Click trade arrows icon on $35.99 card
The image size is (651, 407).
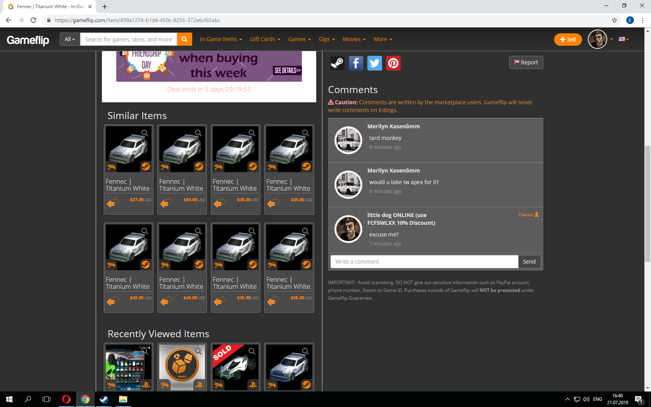coord(220,300)
